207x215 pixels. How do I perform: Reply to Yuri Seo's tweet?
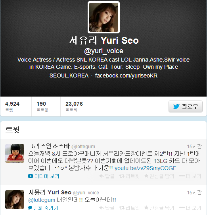click(x=107, y=208)
